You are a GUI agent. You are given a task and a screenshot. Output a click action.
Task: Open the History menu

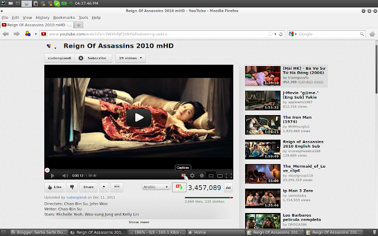tap(43, 18)
